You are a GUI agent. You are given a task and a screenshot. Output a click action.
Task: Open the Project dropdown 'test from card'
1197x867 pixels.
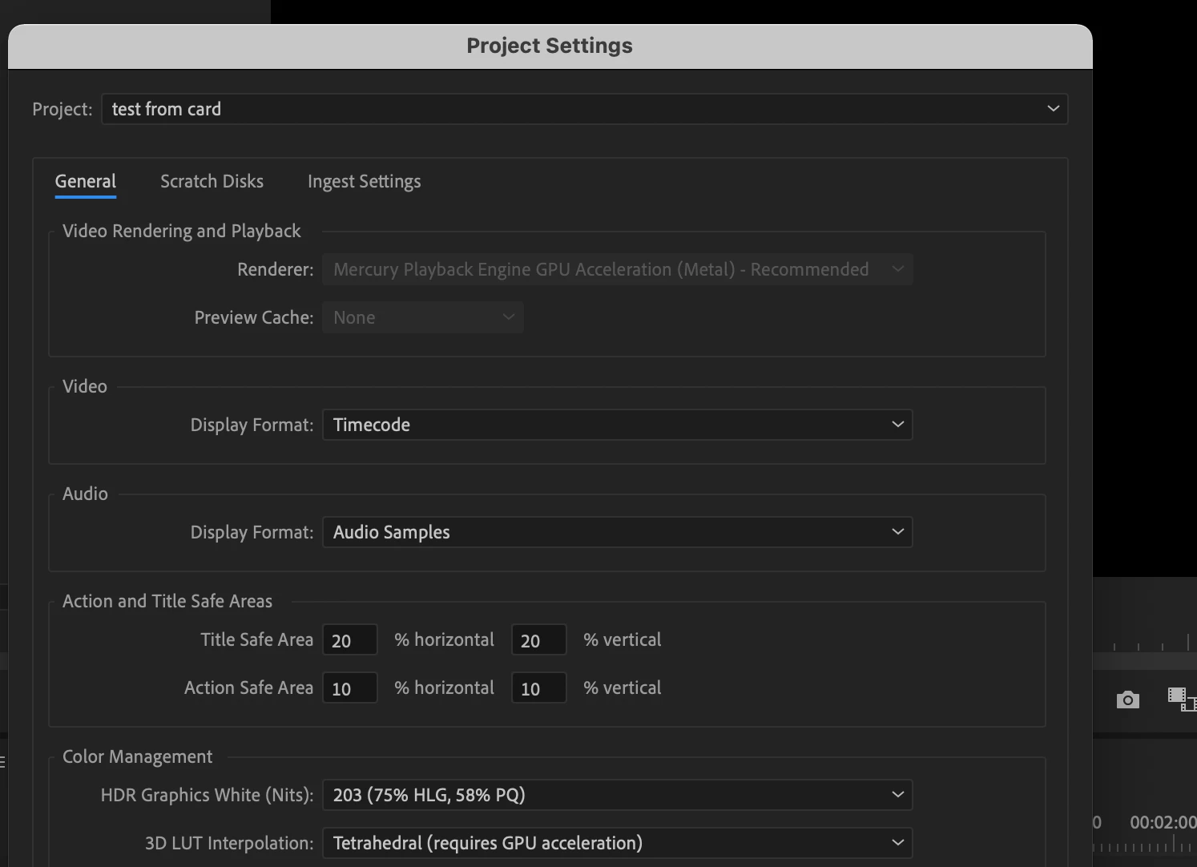coord(585,109)
